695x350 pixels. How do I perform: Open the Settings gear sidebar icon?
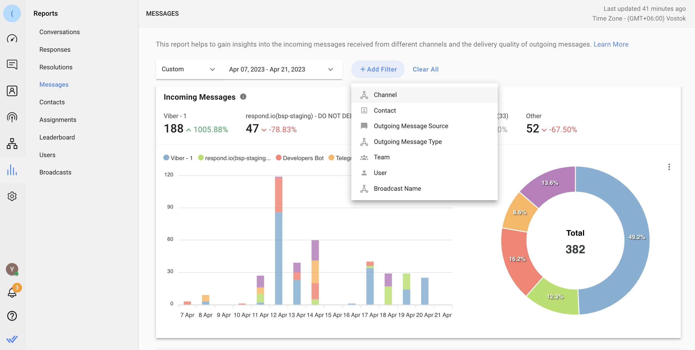[x=12, y=196]
